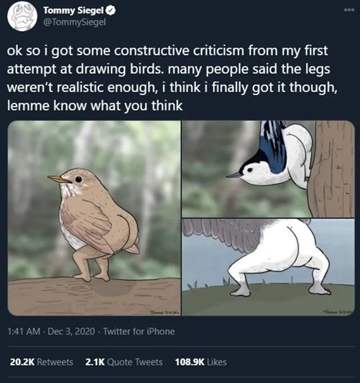Viewport: 360px width, 383px height.
Task: Click the Dec 3, 2020 date
Action: click(x=71, y=332)
